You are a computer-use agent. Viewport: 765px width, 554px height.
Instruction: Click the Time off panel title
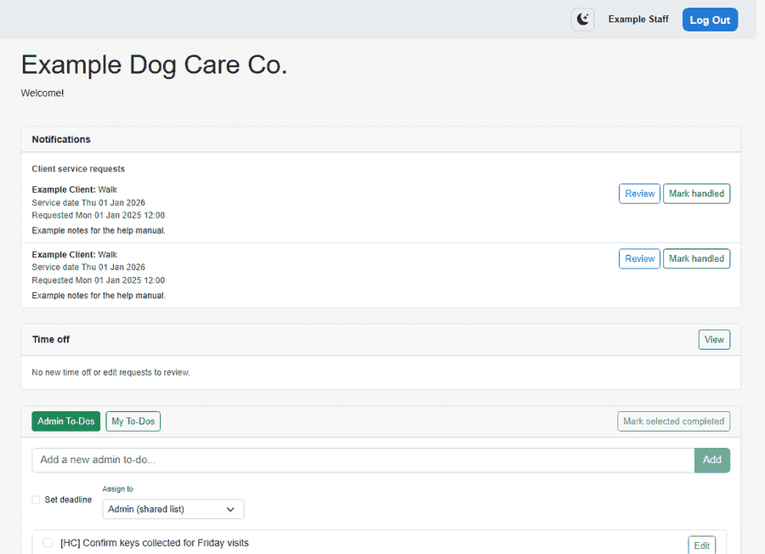pyautogui.click(x=51, y=339)
